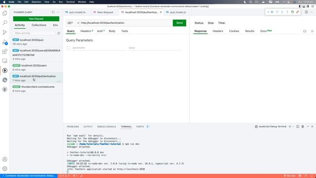This screenshot has height=178, width=316.
Task: Open Thunder Client sidebar more actions
Action: (58, 12)
